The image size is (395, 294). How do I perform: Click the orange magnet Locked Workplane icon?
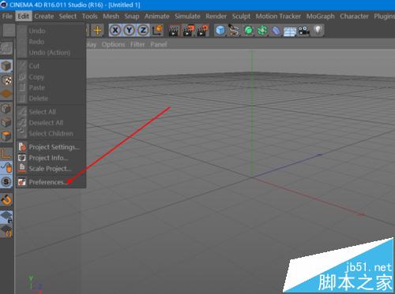[x=6, y=199]
